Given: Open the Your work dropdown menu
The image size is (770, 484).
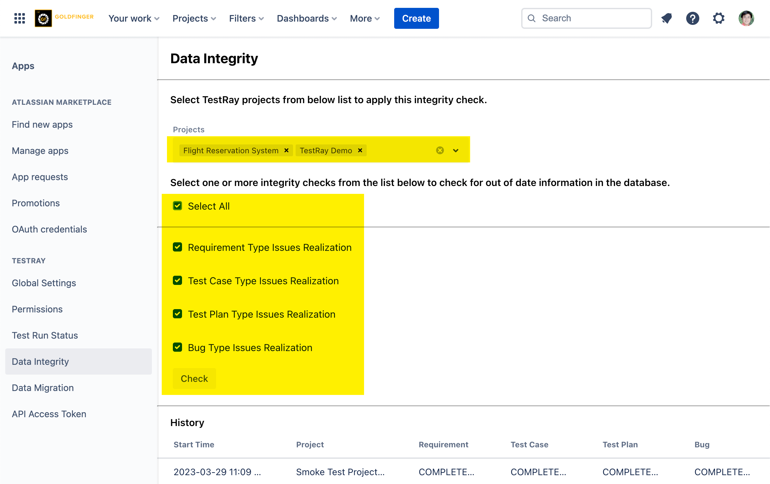Looking at the screenshot, I should pyautogui.click(x=134, y=18).
